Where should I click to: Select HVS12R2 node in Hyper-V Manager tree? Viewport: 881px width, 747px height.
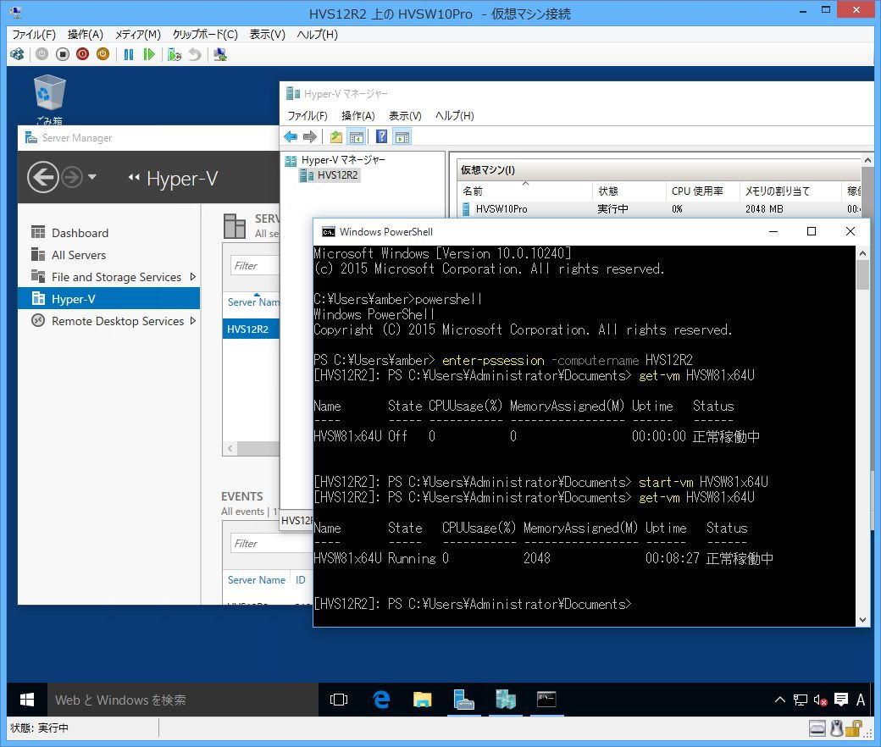330,175
